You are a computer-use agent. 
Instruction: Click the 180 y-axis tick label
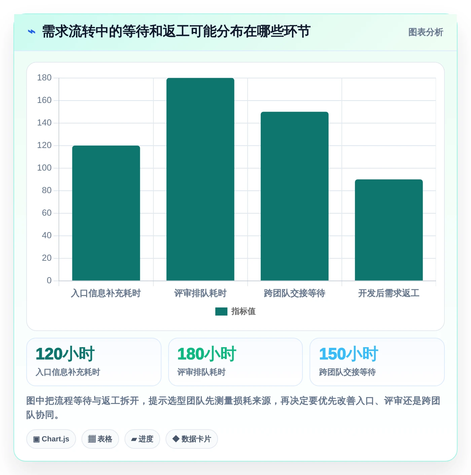click(x=44, y=78)
